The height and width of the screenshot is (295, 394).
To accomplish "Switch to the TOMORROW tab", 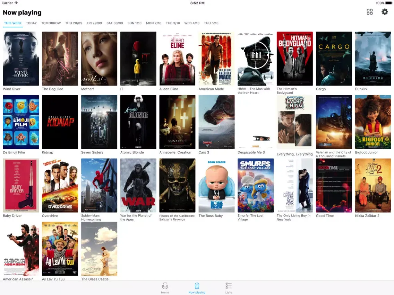I will tap(51, 23).
